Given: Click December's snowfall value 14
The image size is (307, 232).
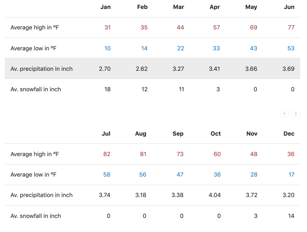Looking at the screenshot, I should (291, 216).
